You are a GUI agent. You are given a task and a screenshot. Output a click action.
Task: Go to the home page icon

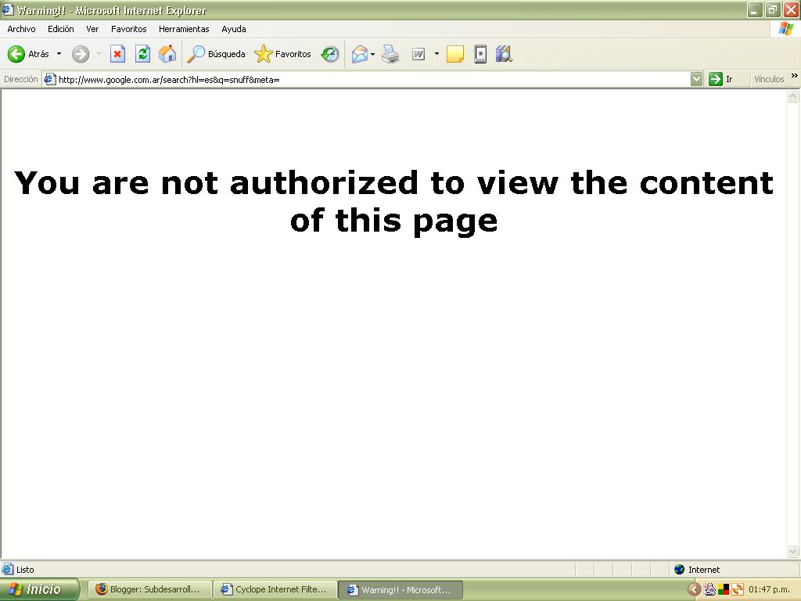pos(167,54)
